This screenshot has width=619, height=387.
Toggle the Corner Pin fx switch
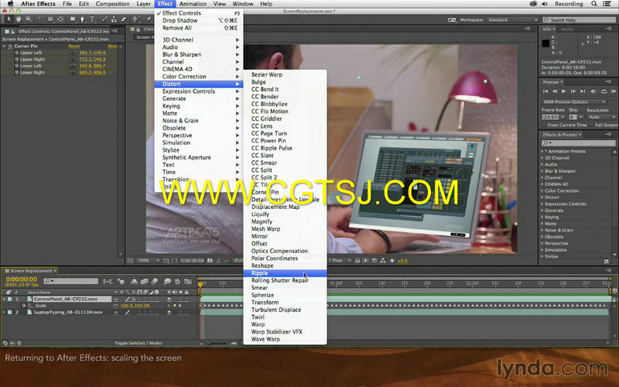(10, 46)
